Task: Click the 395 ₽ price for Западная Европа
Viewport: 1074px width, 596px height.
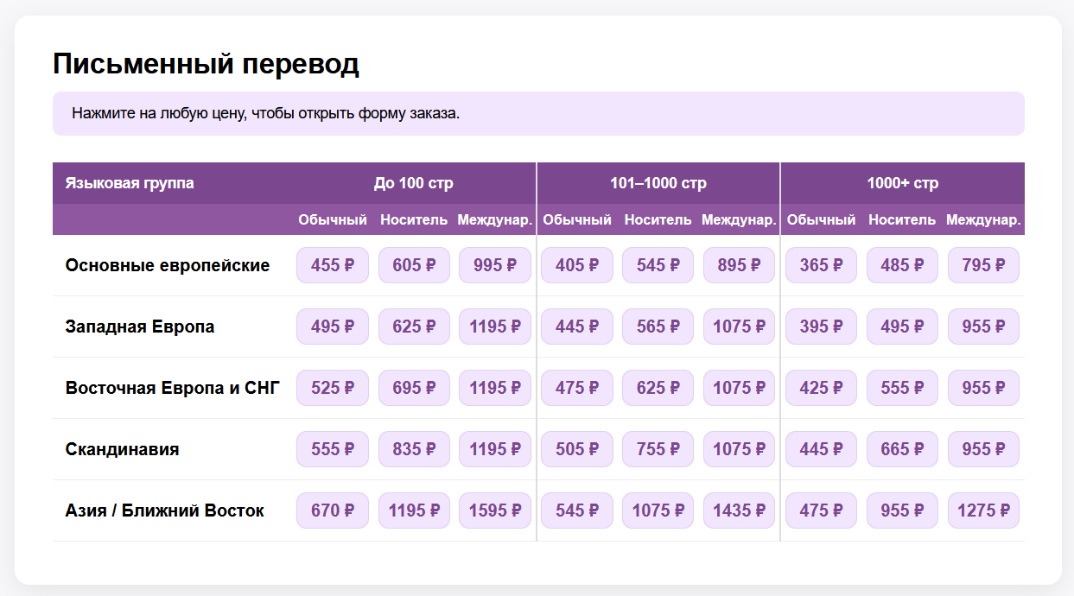Action: [821, 327]
